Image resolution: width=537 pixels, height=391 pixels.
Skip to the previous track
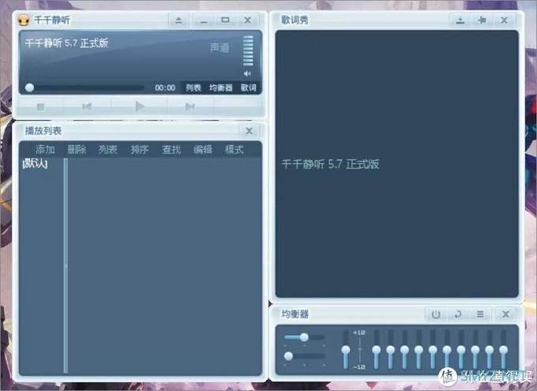[x=87, y=106]
